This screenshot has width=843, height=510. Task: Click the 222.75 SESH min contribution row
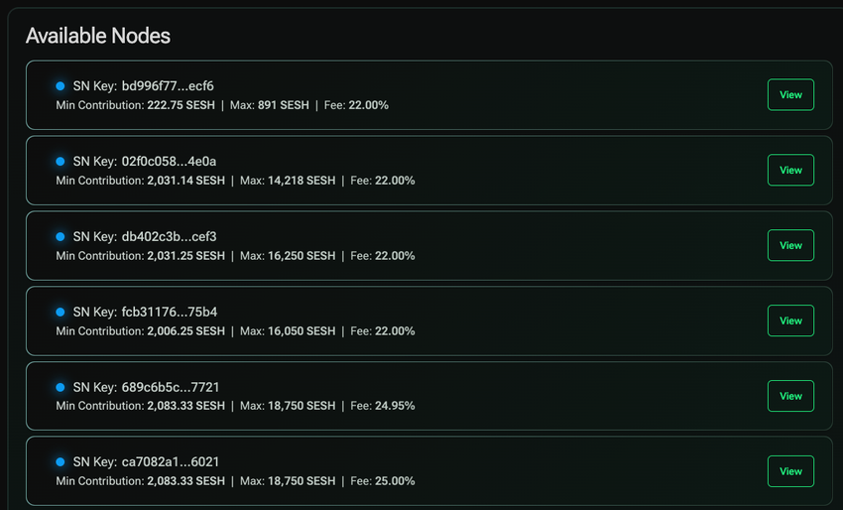tap(222, 105)
